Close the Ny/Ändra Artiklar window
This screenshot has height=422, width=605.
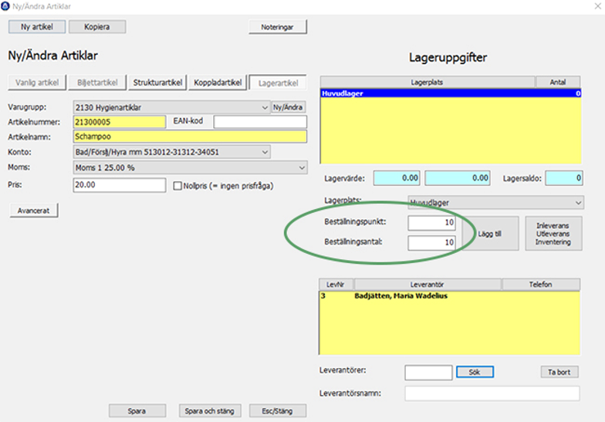tap(597, 6)
